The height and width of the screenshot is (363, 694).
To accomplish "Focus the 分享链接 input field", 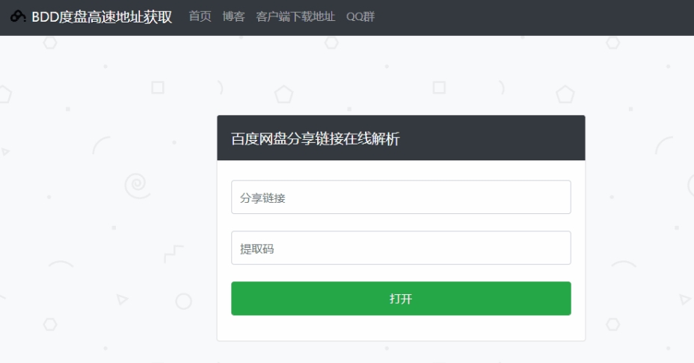I will (401, 198).
